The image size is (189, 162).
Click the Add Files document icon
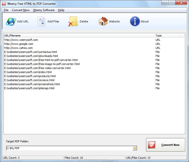pos(41,21)
